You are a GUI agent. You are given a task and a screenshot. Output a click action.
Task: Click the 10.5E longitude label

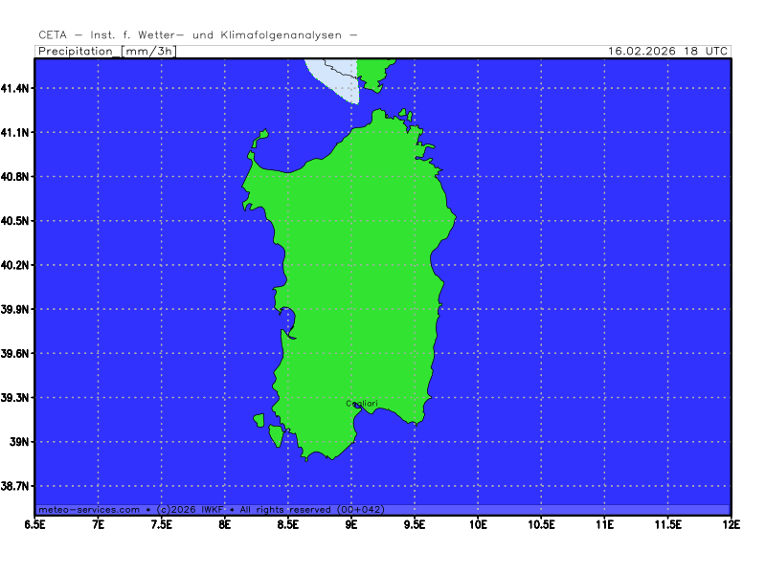(541, 524)
